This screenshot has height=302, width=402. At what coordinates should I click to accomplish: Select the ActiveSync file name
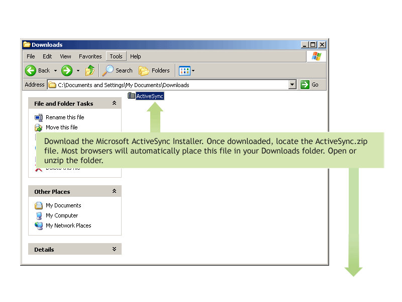pos(150,96)
